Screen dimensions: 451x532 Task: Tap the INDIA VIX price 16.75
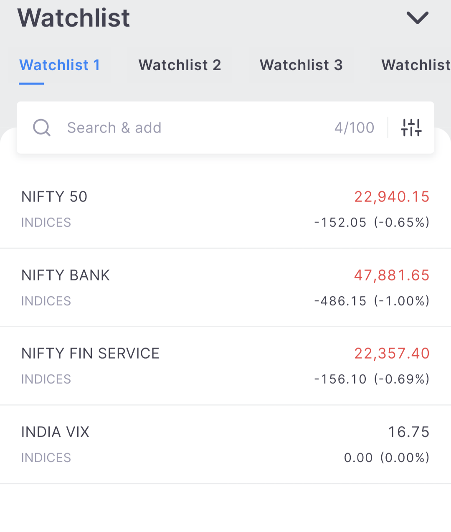(408, 432)
